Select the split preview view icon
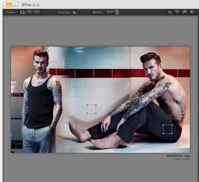The height and width of the screenshot is (182, 199). [30, 12]
